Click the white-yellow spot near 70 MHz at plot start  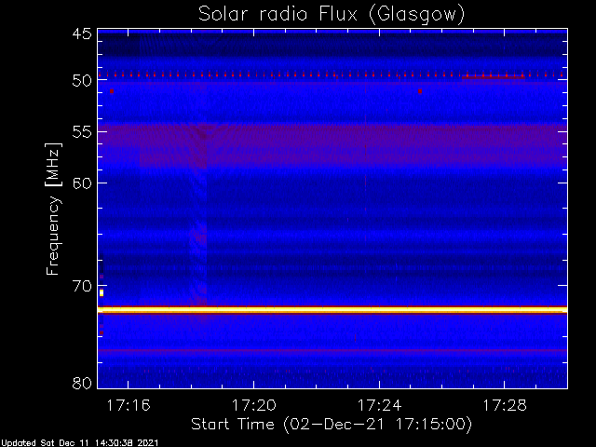(102, 292)
